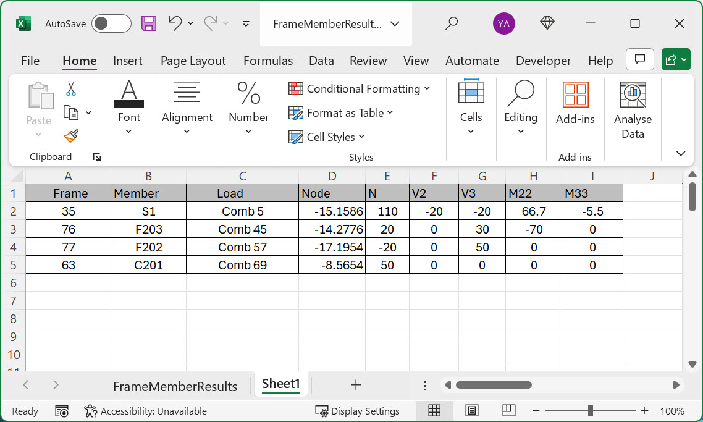This screenshot has height=422, width=703.
Task: Open Analyse Data tool
Action: pyautogui.click(x=633, y=111)
